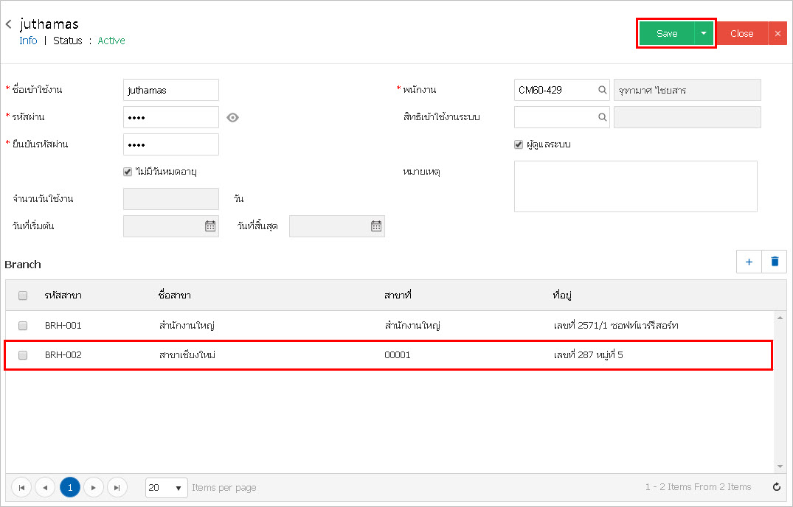This screenshot has height=507, width=793.
Task: Click the Active status text
Action: [111, 41]
